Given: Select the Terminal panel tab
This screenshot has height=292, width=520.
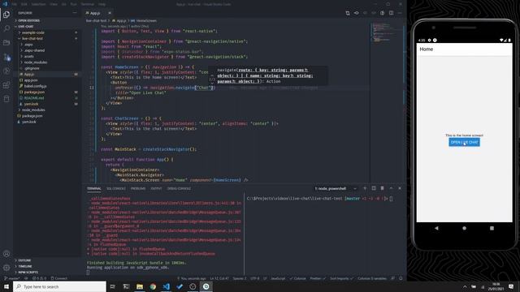Looking at the screenshot, I should [94, 188].
